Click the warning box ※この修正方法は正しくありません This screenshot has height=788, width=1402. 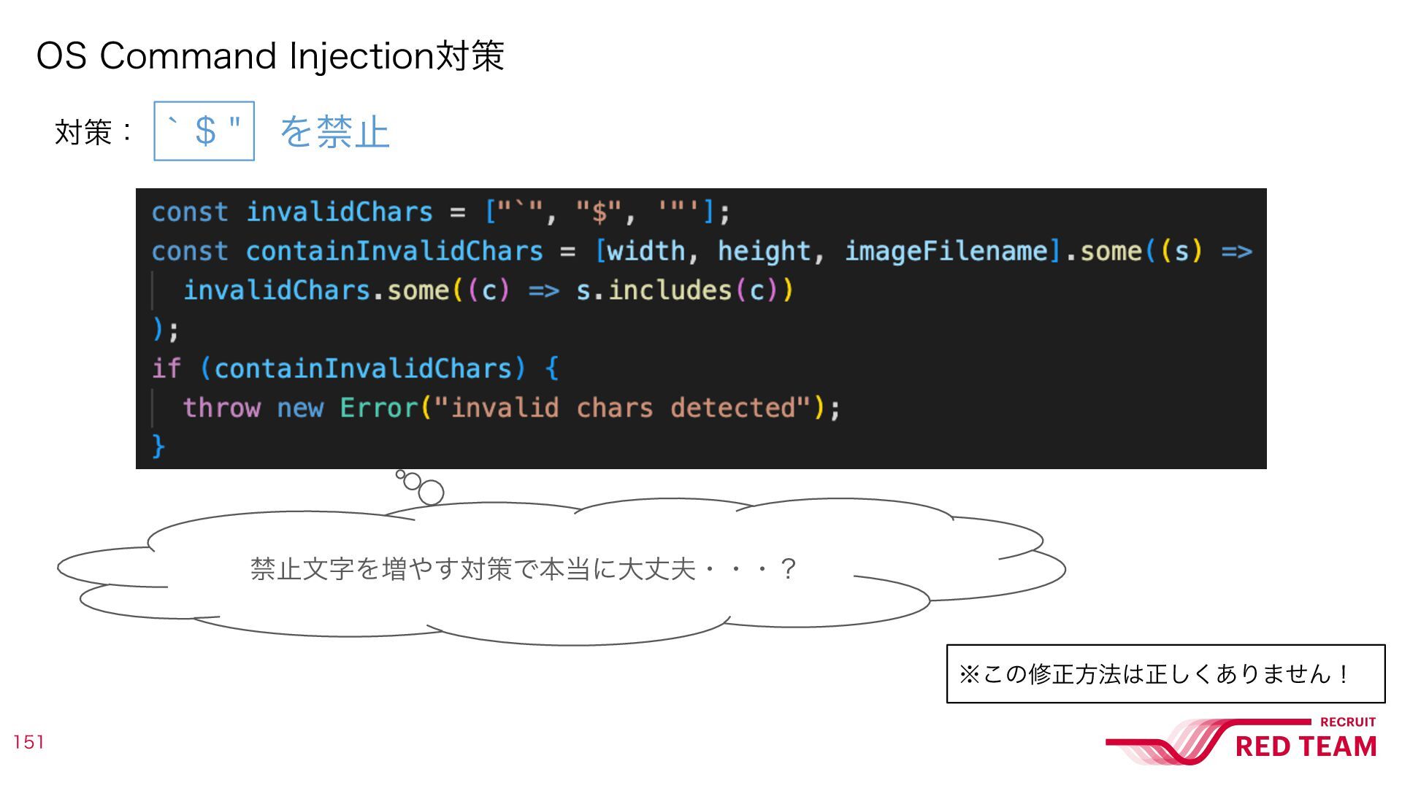pyautogui.click(x=1165, y=673)
